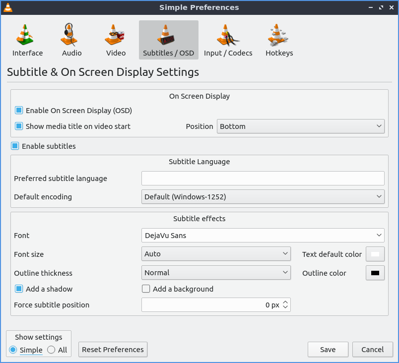Image resolution: width=399 pixels, height=363 pixels.
Task: Click the Reset Preferences button
Action: tap(113, 350)
